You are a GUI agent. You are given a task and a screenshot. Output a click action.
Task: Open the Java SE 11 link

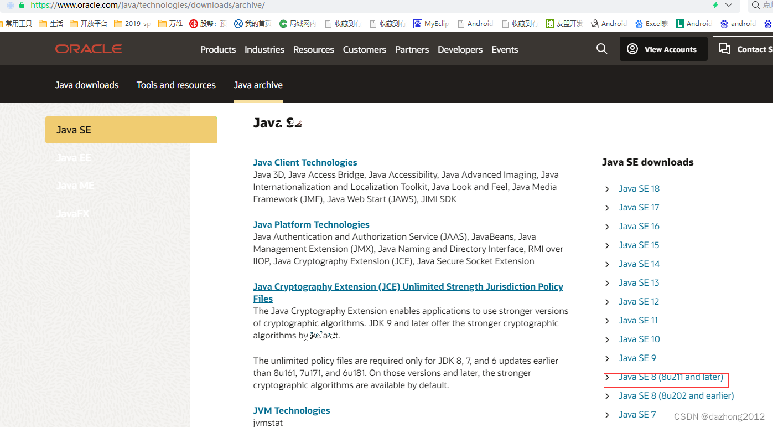[638, 320]
